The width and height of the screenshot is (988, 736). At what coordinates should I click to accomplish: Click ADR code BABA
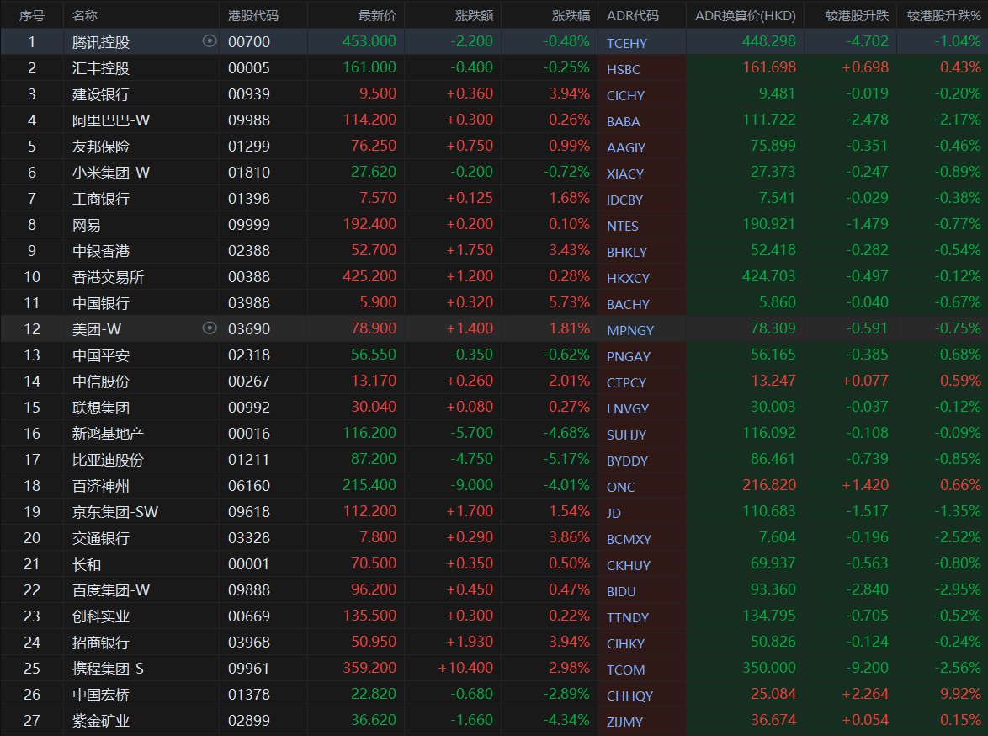pos(623,122)
